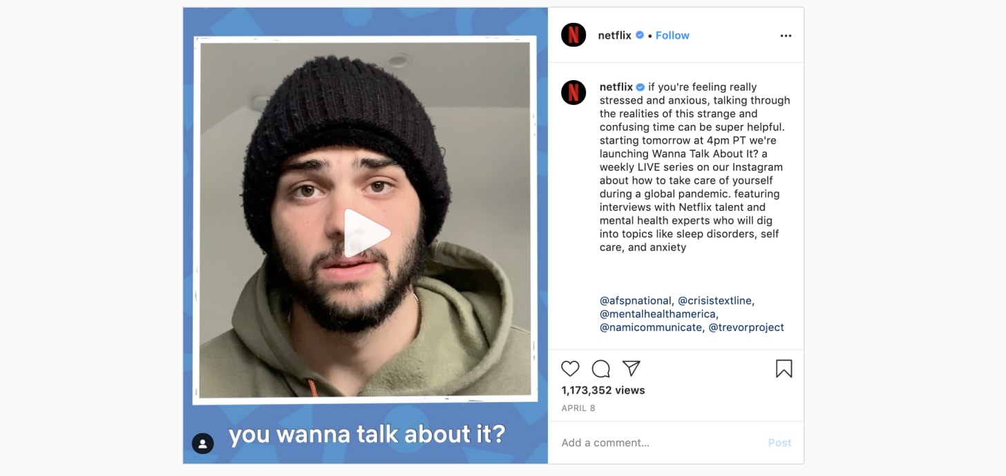Visit the @trevorproject profile

[x=746, y=327]
